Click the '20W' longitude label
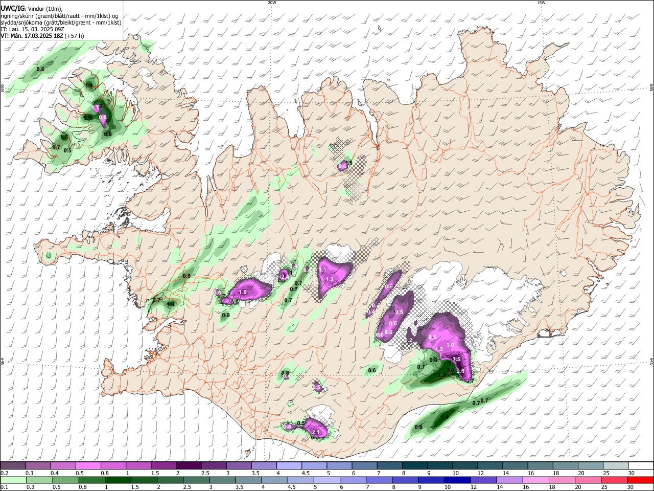The height and width of the screenshot is (491, 654). (x=272, y=3)
